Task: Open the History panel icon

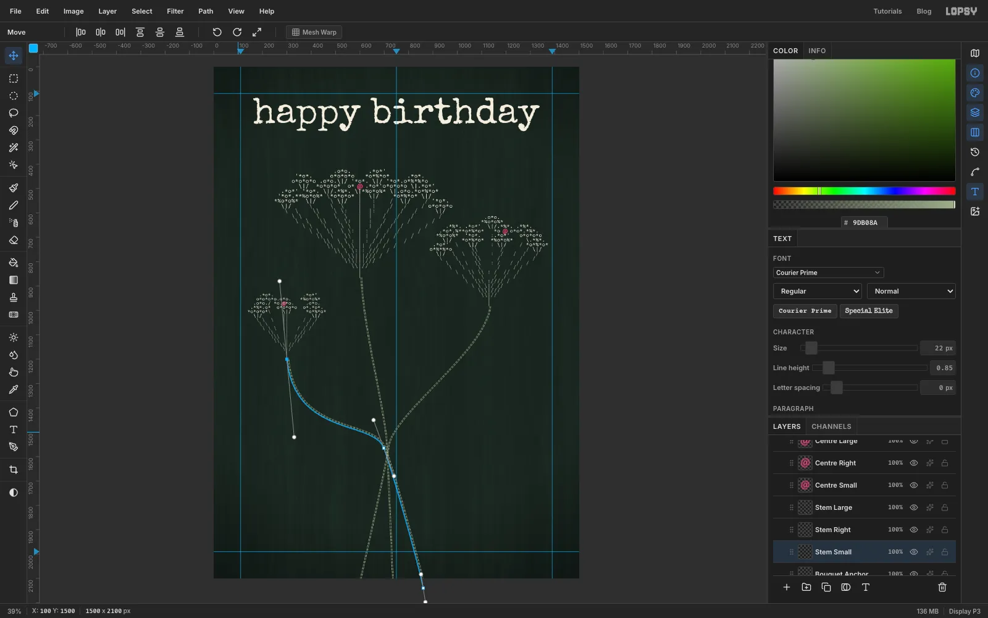Action: coord(975,152)
